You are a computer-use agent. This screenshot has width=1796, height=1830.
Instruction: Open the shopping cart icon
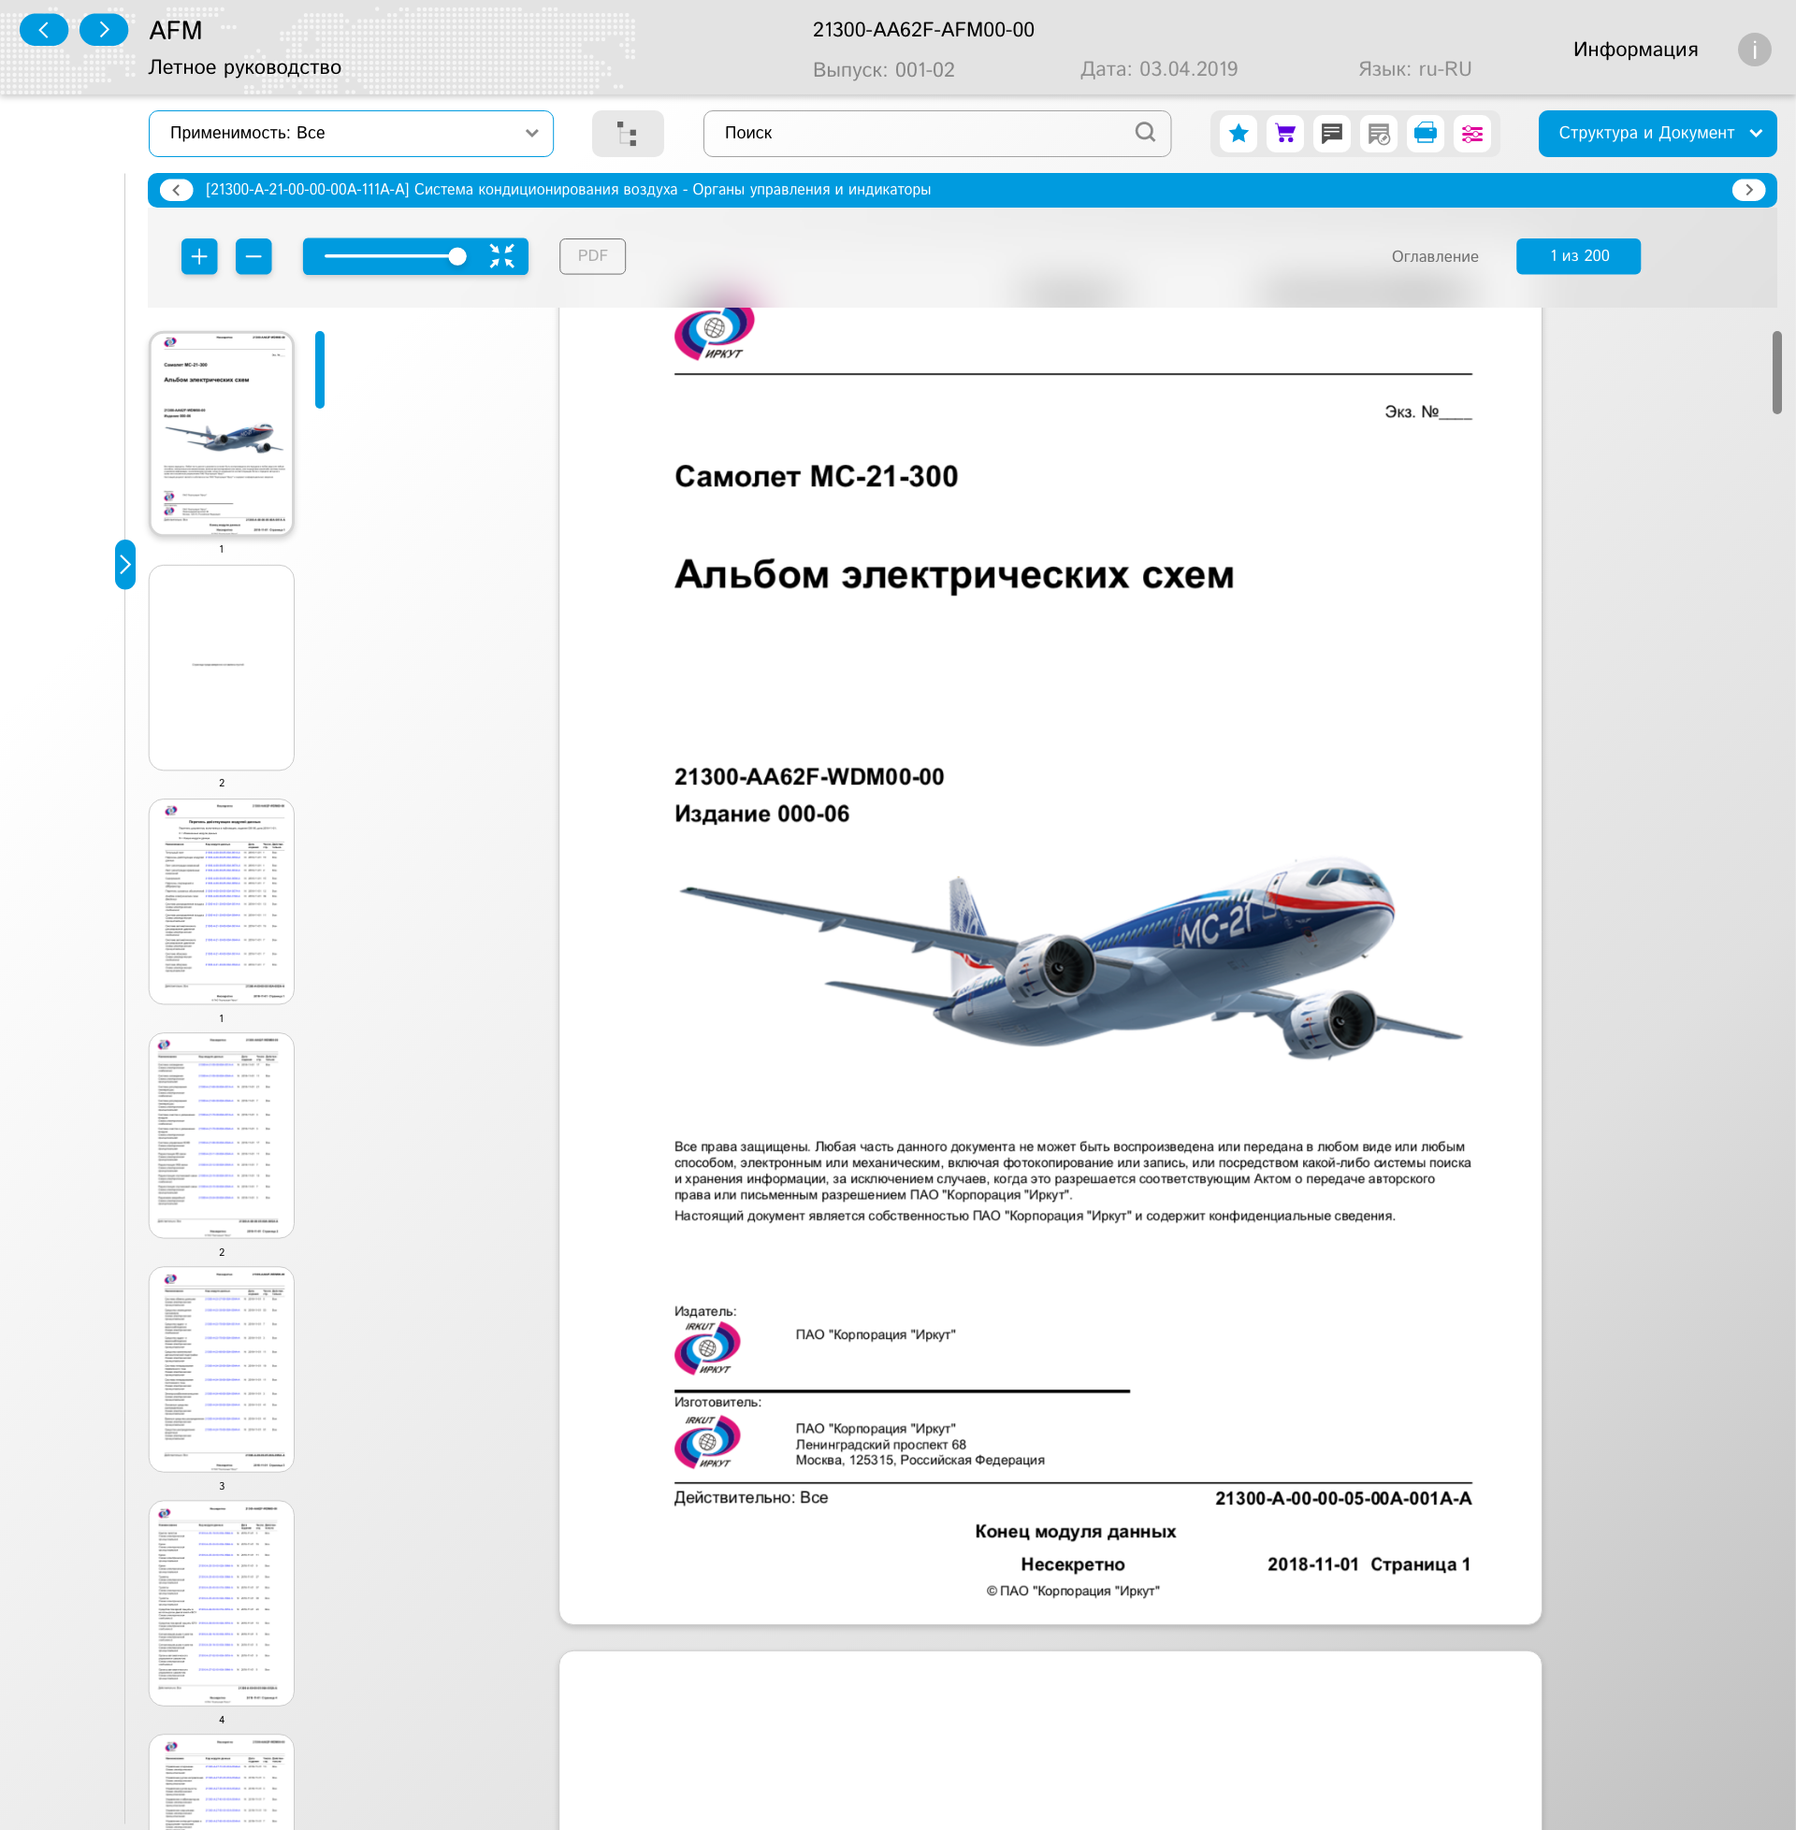pyautogui.click(x=1284, y=134)
